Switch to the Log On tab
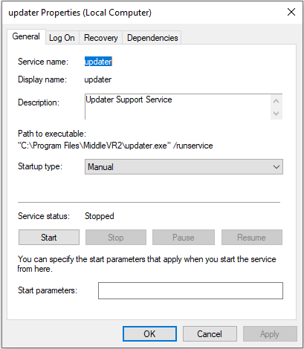This screenshot has width=304, height=349. [x=62, y=38]
